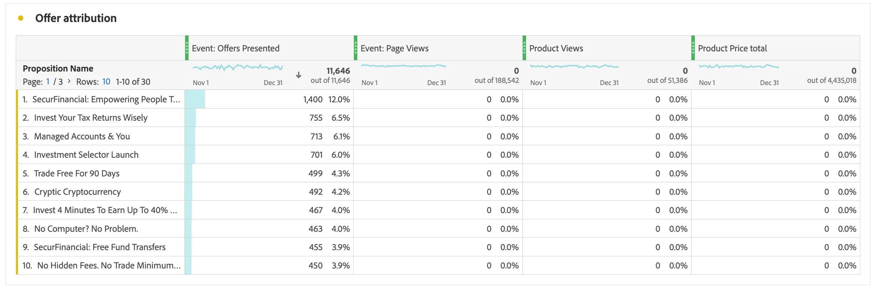Click the Product Price total sparkline chart
876x289 pixels.
click(x=739, y=66)
